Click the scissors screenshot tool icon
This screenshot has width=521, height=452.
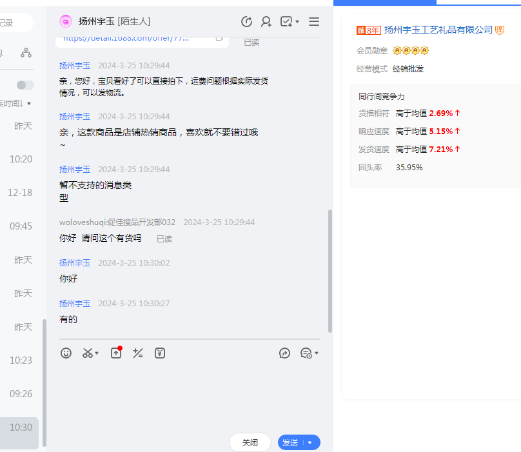coord(88,353)
